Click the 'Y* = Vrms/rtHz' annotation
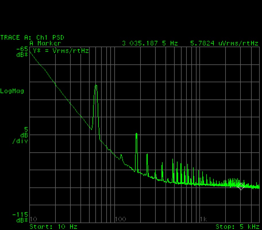The height and width of the screenshot is (230, 262). tap(61, 51)
